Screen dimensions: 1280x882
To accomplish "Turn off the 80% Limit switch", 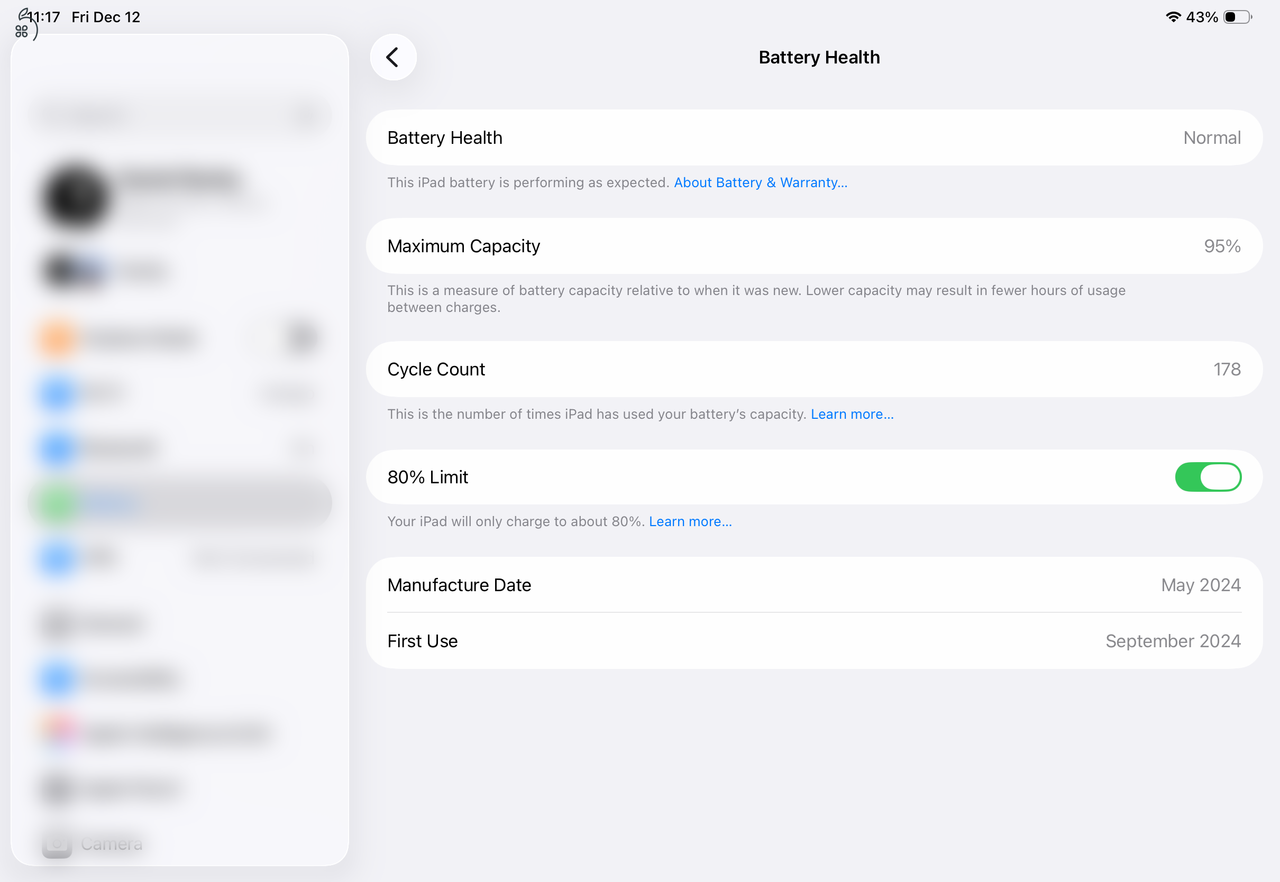I will click(x=1208, y=477).
